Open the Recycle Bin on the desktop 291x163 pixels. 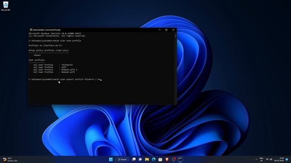coord(5,6)
